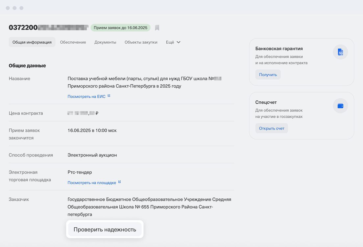
Task: Click the Открыть счет button
Action: (272, 128)
